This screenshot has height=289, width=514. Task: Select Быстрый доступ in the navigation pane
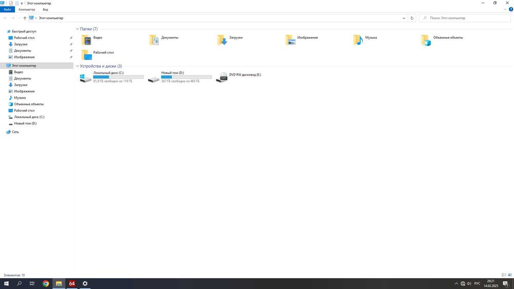[x=24, y=31]
